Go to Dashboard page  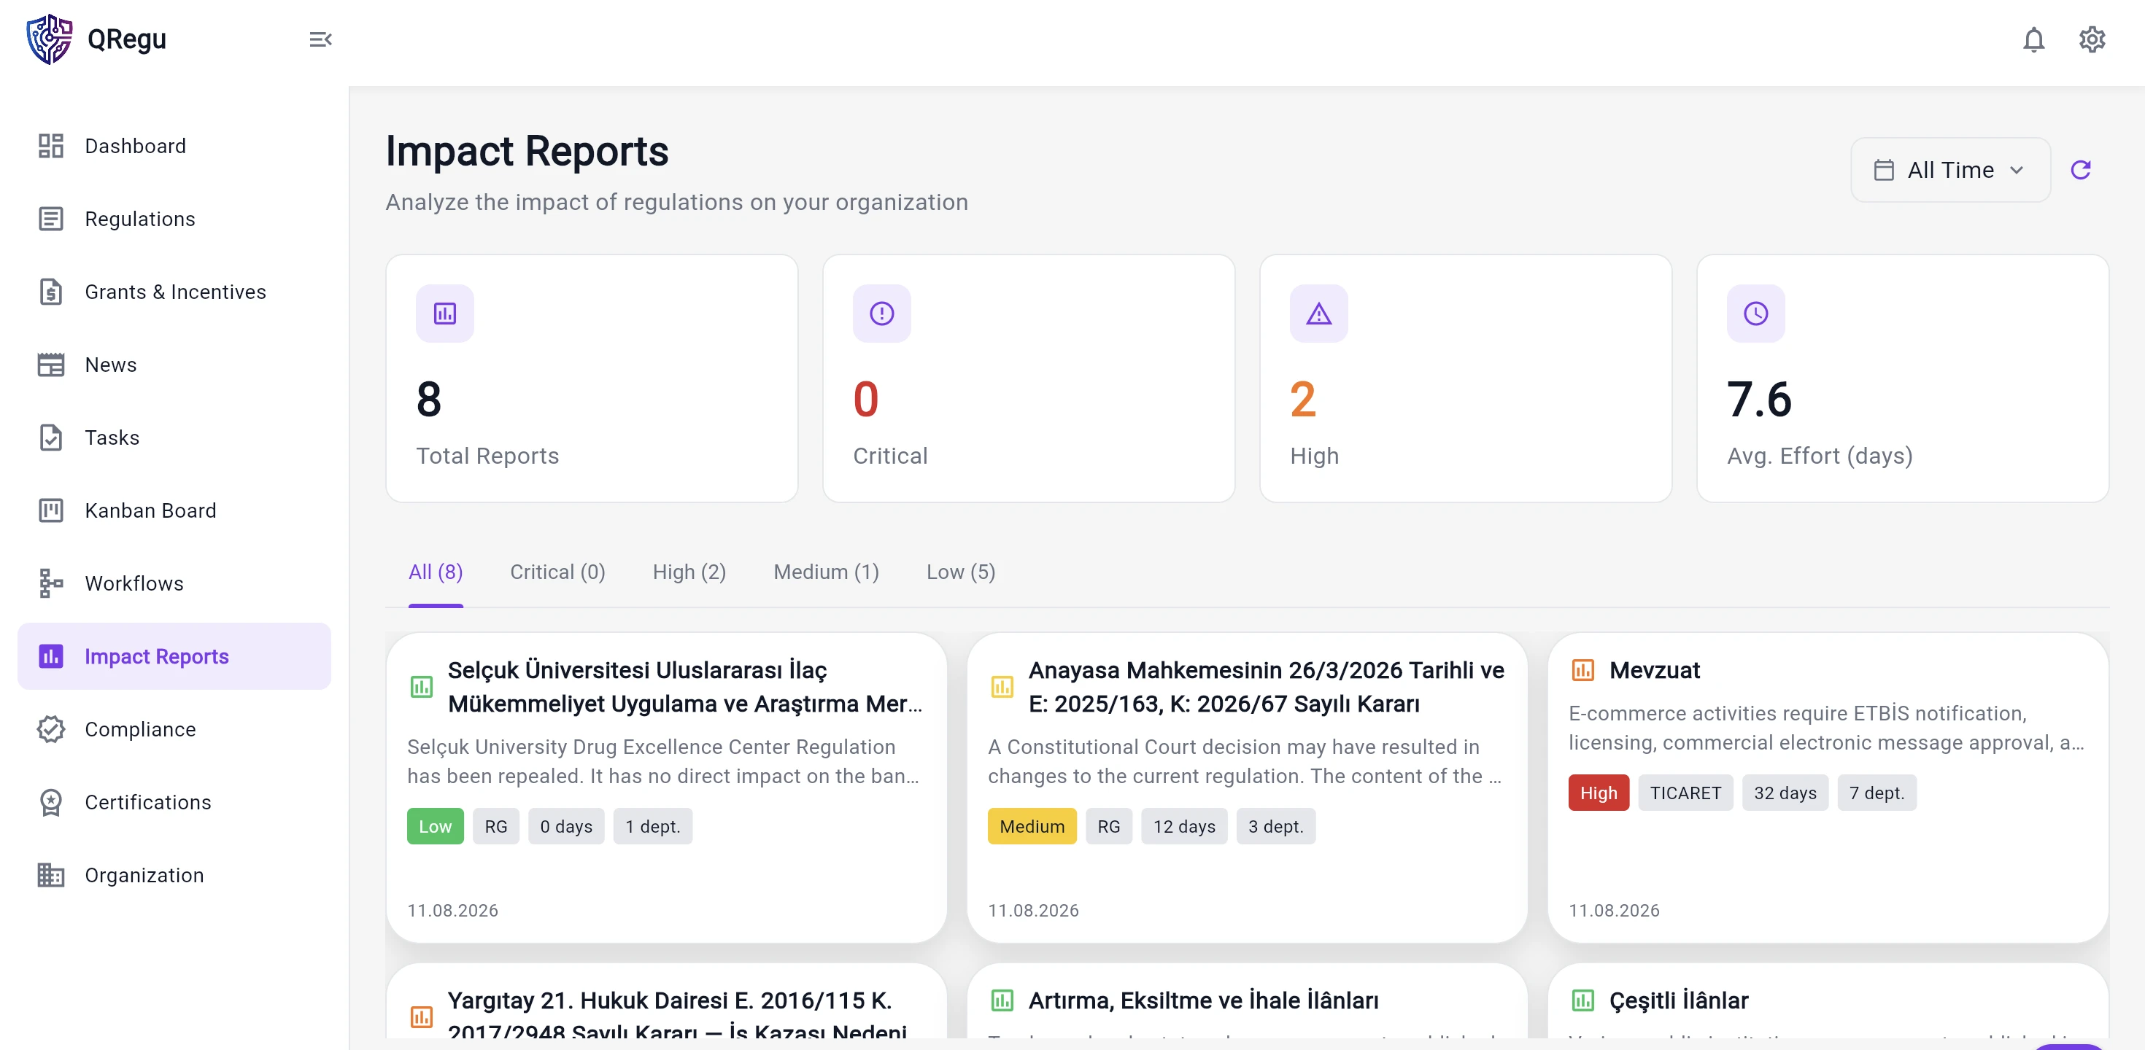(x=174, y=146)
